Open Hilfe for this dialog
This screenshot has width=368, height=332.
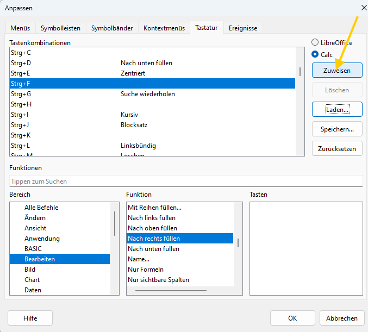coord(30,318)
